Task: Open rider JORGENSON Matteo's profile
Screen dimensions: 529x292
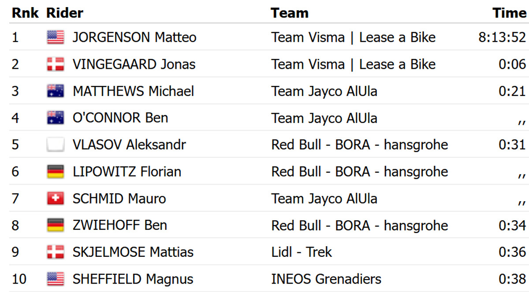Action: click(134, 37)
